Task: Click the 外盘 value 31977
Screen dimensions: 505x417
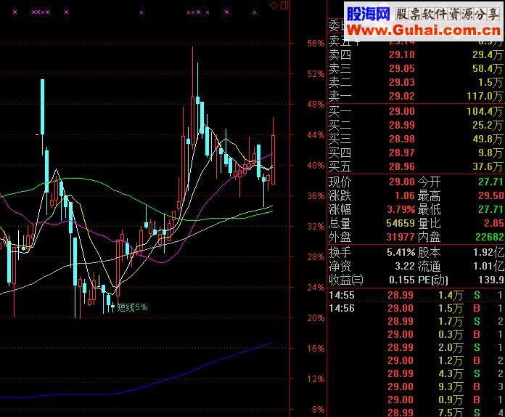Action: pyautogui.click(x=401, y=237)
